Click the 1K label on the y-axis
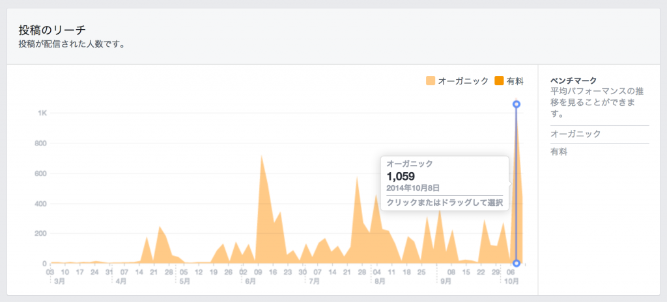 [42, 113]
